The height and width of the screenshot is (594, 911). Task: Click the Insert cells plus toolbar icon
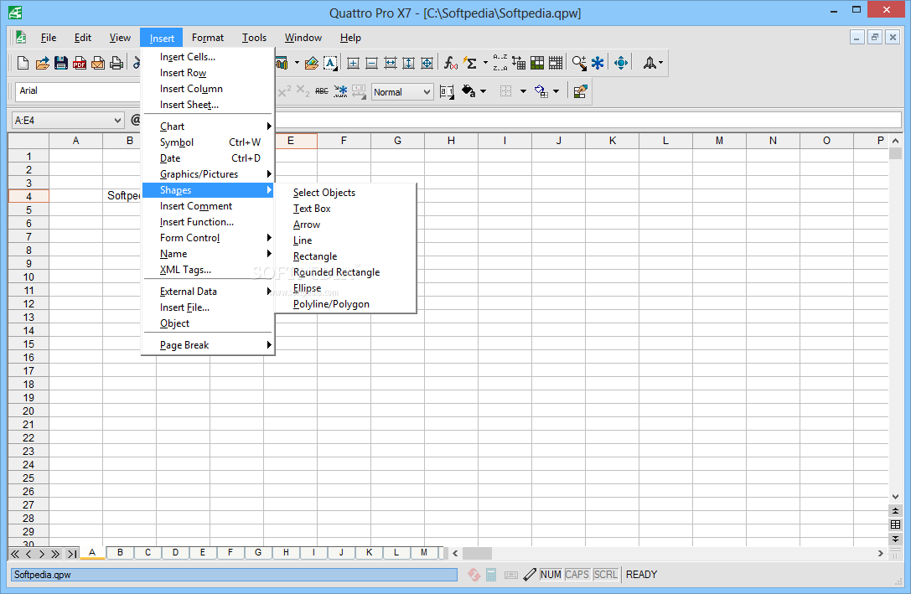[x=353, y=64]
